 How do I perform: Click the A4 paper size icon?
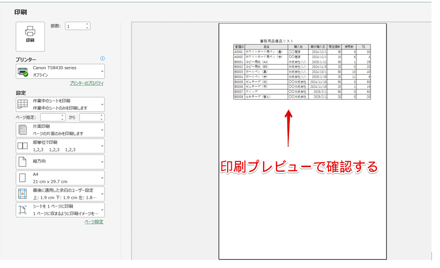[x=22, y=178]
